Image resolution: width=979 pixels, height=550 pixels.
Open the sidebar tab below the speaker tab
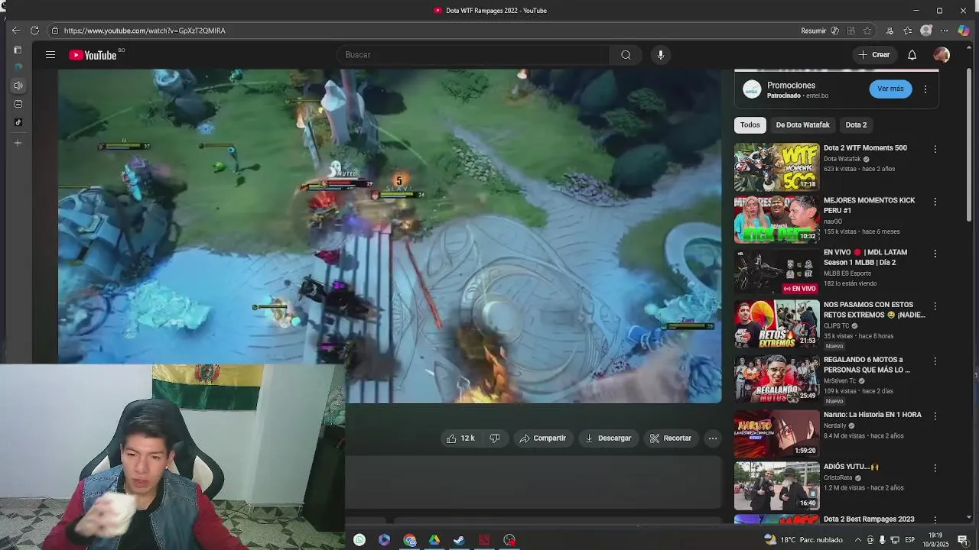(x=18, y=104)
